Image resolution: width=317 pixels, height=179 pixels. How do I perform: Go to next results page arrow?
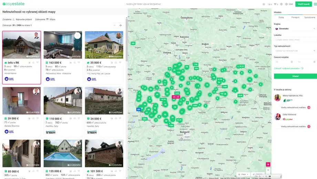[120, 25]
